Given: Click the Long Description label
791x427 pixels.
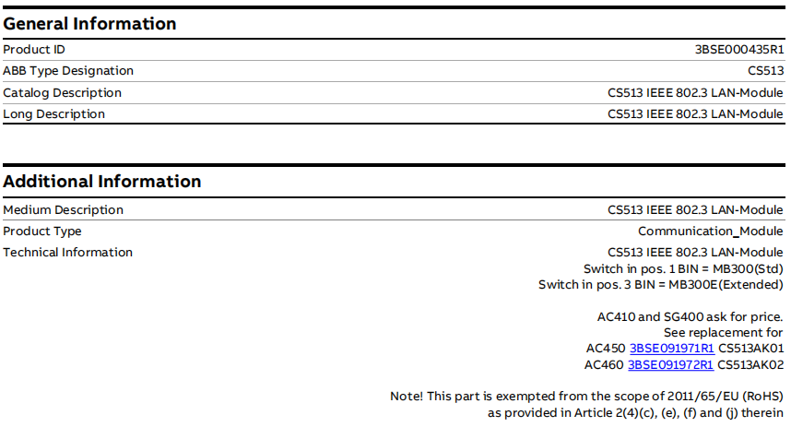Looking at the screenshot, I should (x=53, y=114).
